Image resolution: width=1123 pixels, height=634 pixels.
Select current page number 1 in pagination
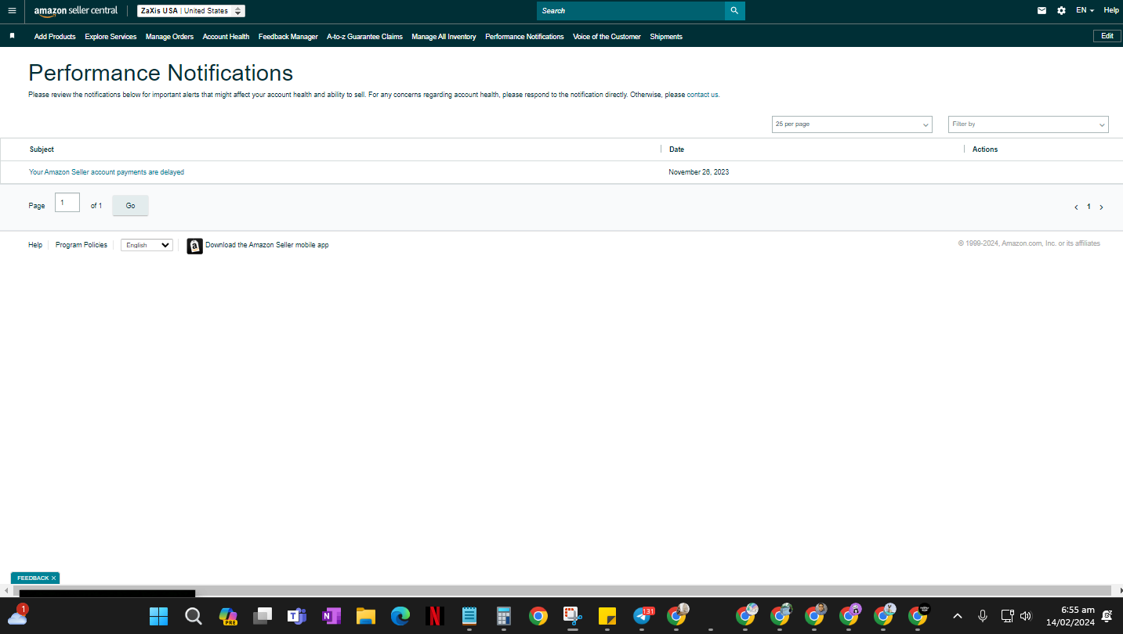[1089, 207]
